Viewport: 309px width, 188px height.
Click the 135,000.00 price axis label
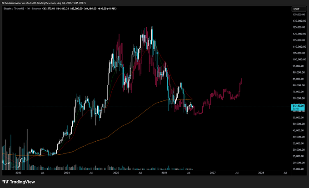click(299, 15)
